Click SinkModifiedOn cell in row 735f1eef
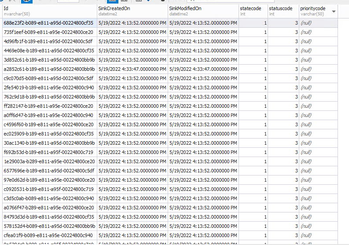The width and height of the screenshot is (349, 245). click(x=203, y=32)
